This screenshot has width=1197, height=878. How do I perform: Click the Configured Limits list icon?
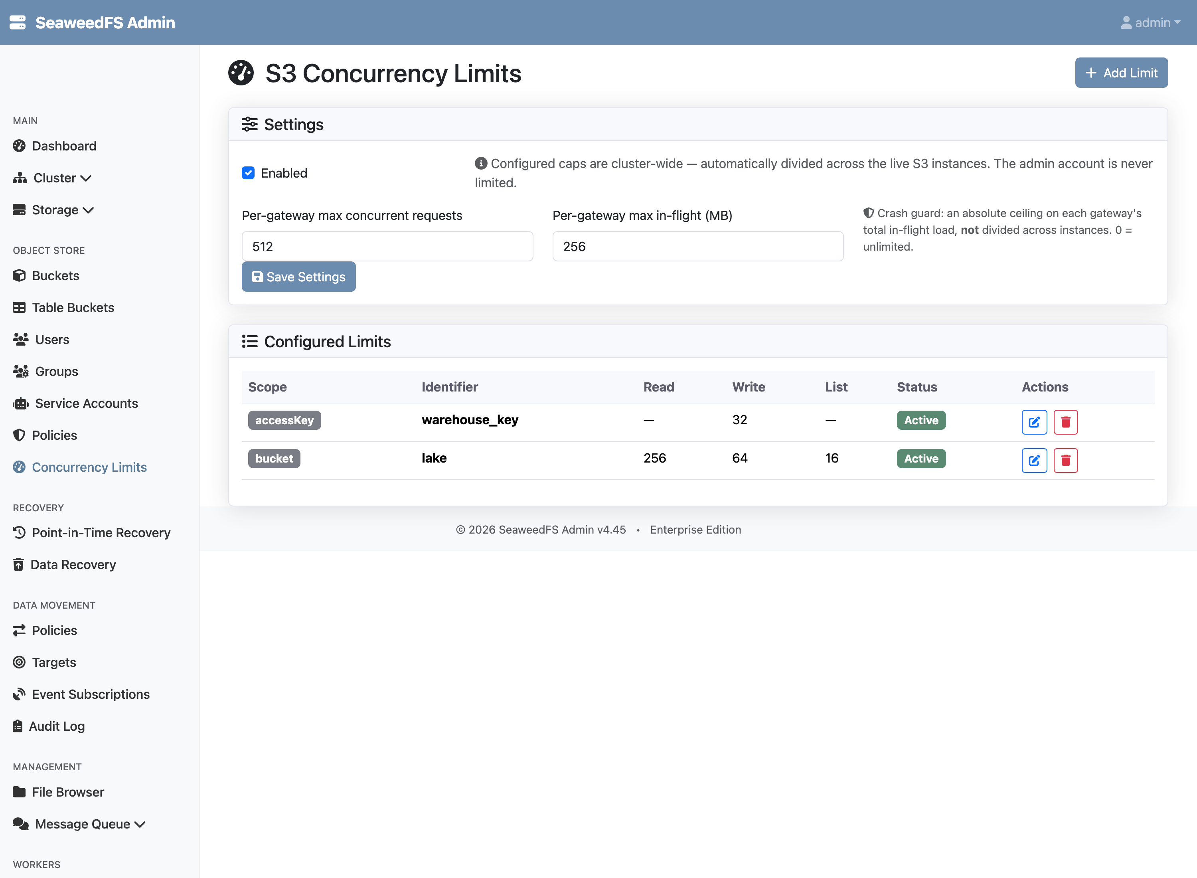pos(249,341)
